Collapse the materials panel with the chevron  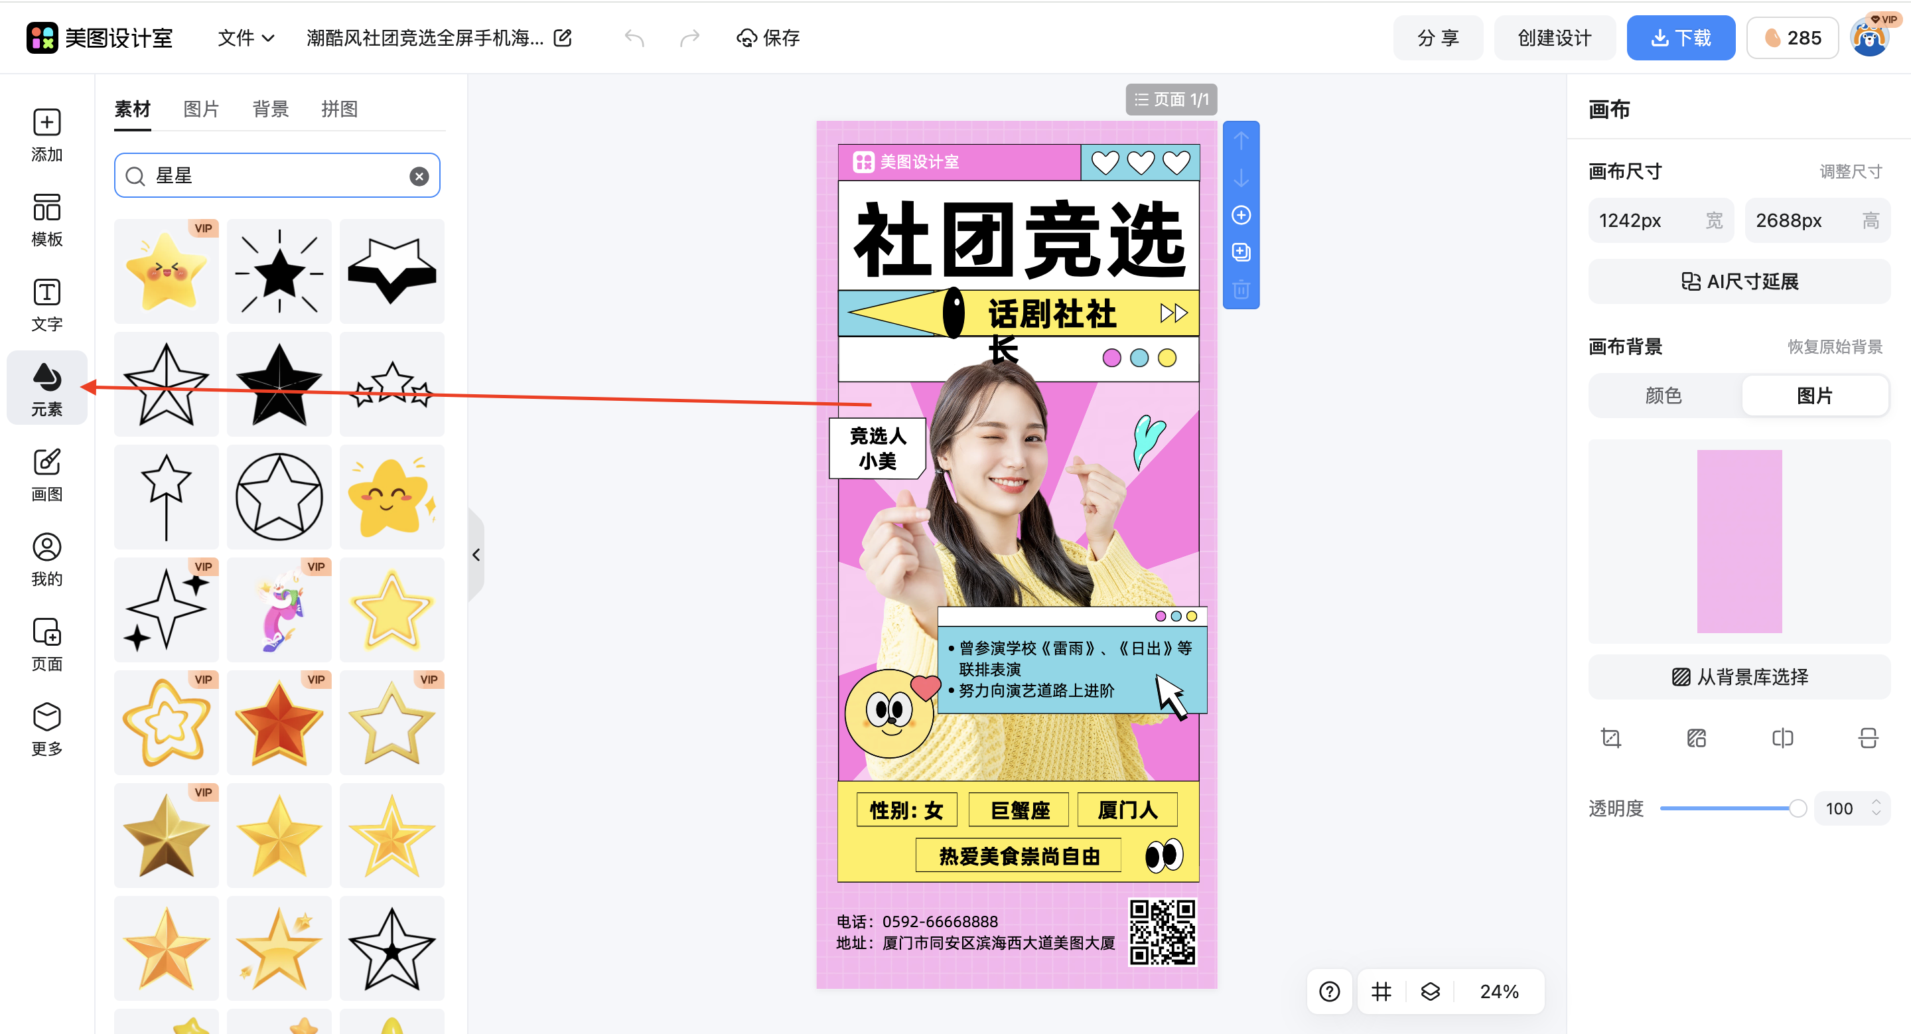point(476,554)
